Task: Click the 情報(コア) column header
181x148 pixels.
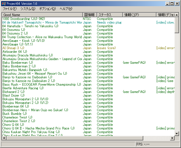Action: coord(139,15)
